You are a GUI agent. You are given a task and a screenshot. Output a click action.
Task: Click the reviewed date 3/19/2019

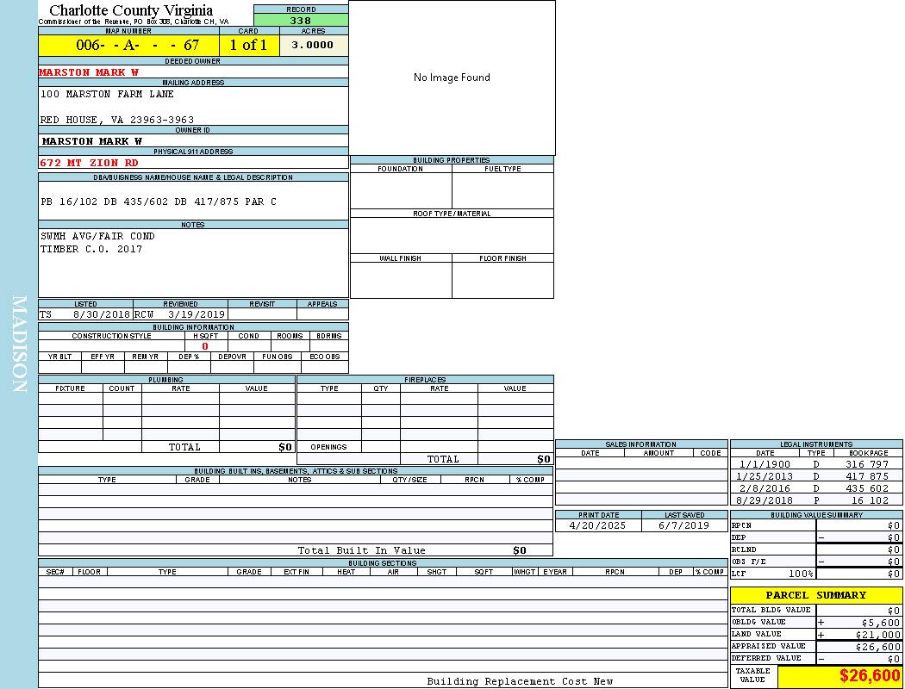[x=196, y=314]
